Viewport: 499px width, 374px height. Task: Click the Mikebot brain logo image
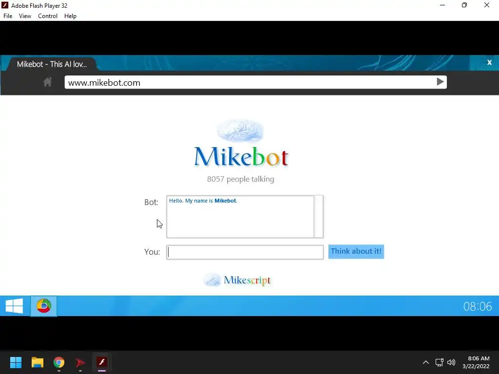[x=240, y=131]
